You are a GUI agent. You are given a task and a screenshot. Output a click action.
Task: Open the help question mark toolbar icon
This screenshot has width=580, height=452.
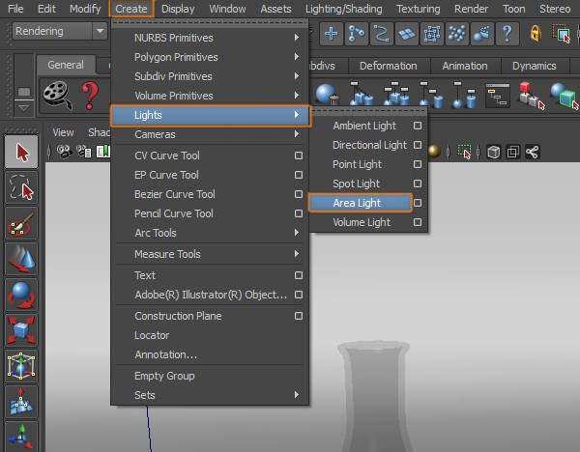point(507,33)
